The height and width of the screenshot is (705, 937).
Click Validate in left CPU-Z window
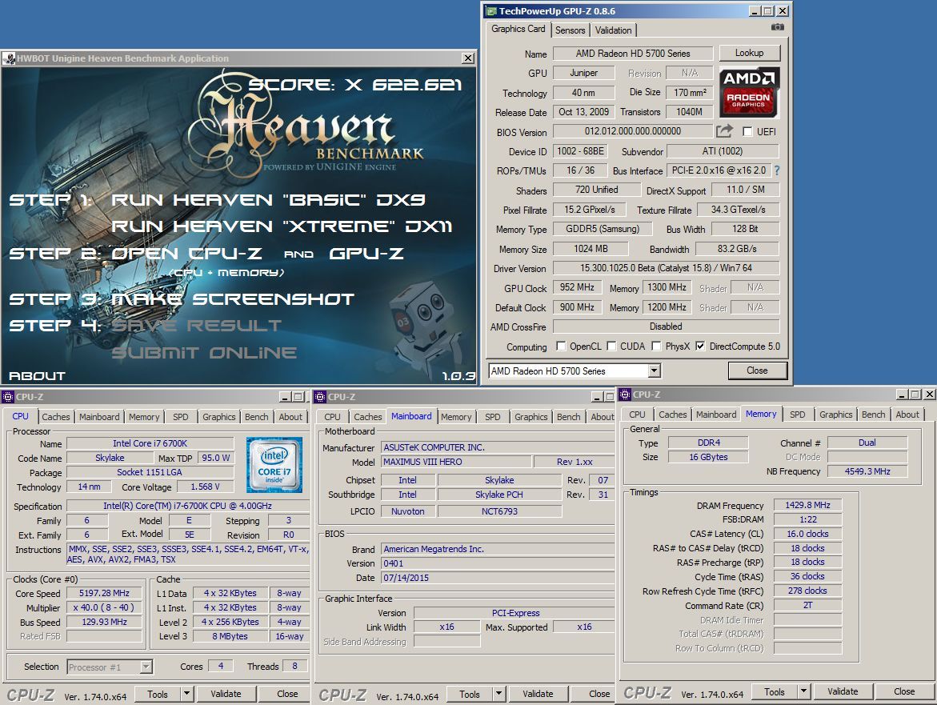226,694
